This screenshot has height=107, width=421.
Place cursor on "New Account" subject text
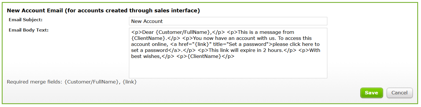147,21
